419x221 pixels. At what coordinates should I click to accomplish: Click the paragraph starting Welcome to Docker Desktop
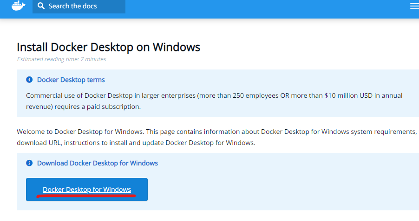click(216, 137)
